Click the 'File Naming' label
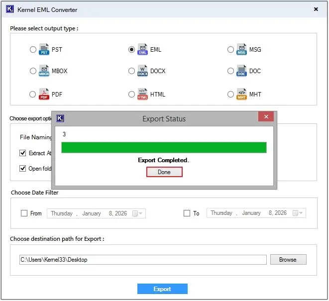329x301 pixels. click(x=36, y=137)
